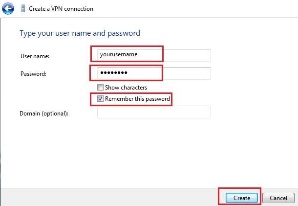298x206 pixels.
Task: Click the 'Domain (optional):' label
Action: pyautogui.click(x=44, y=114)
